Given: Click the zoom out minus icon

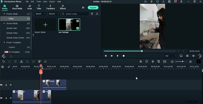Looking at the screenshot, I should pyautogui.click(x=172, y=62).
